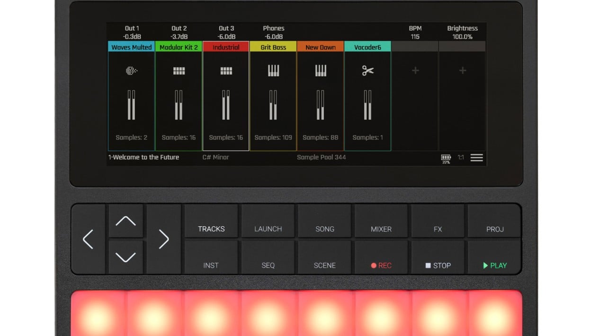This screenshot has width=599, height=336.
Task: Tap the Sample Pool 344 label
Action: point(322,157)
